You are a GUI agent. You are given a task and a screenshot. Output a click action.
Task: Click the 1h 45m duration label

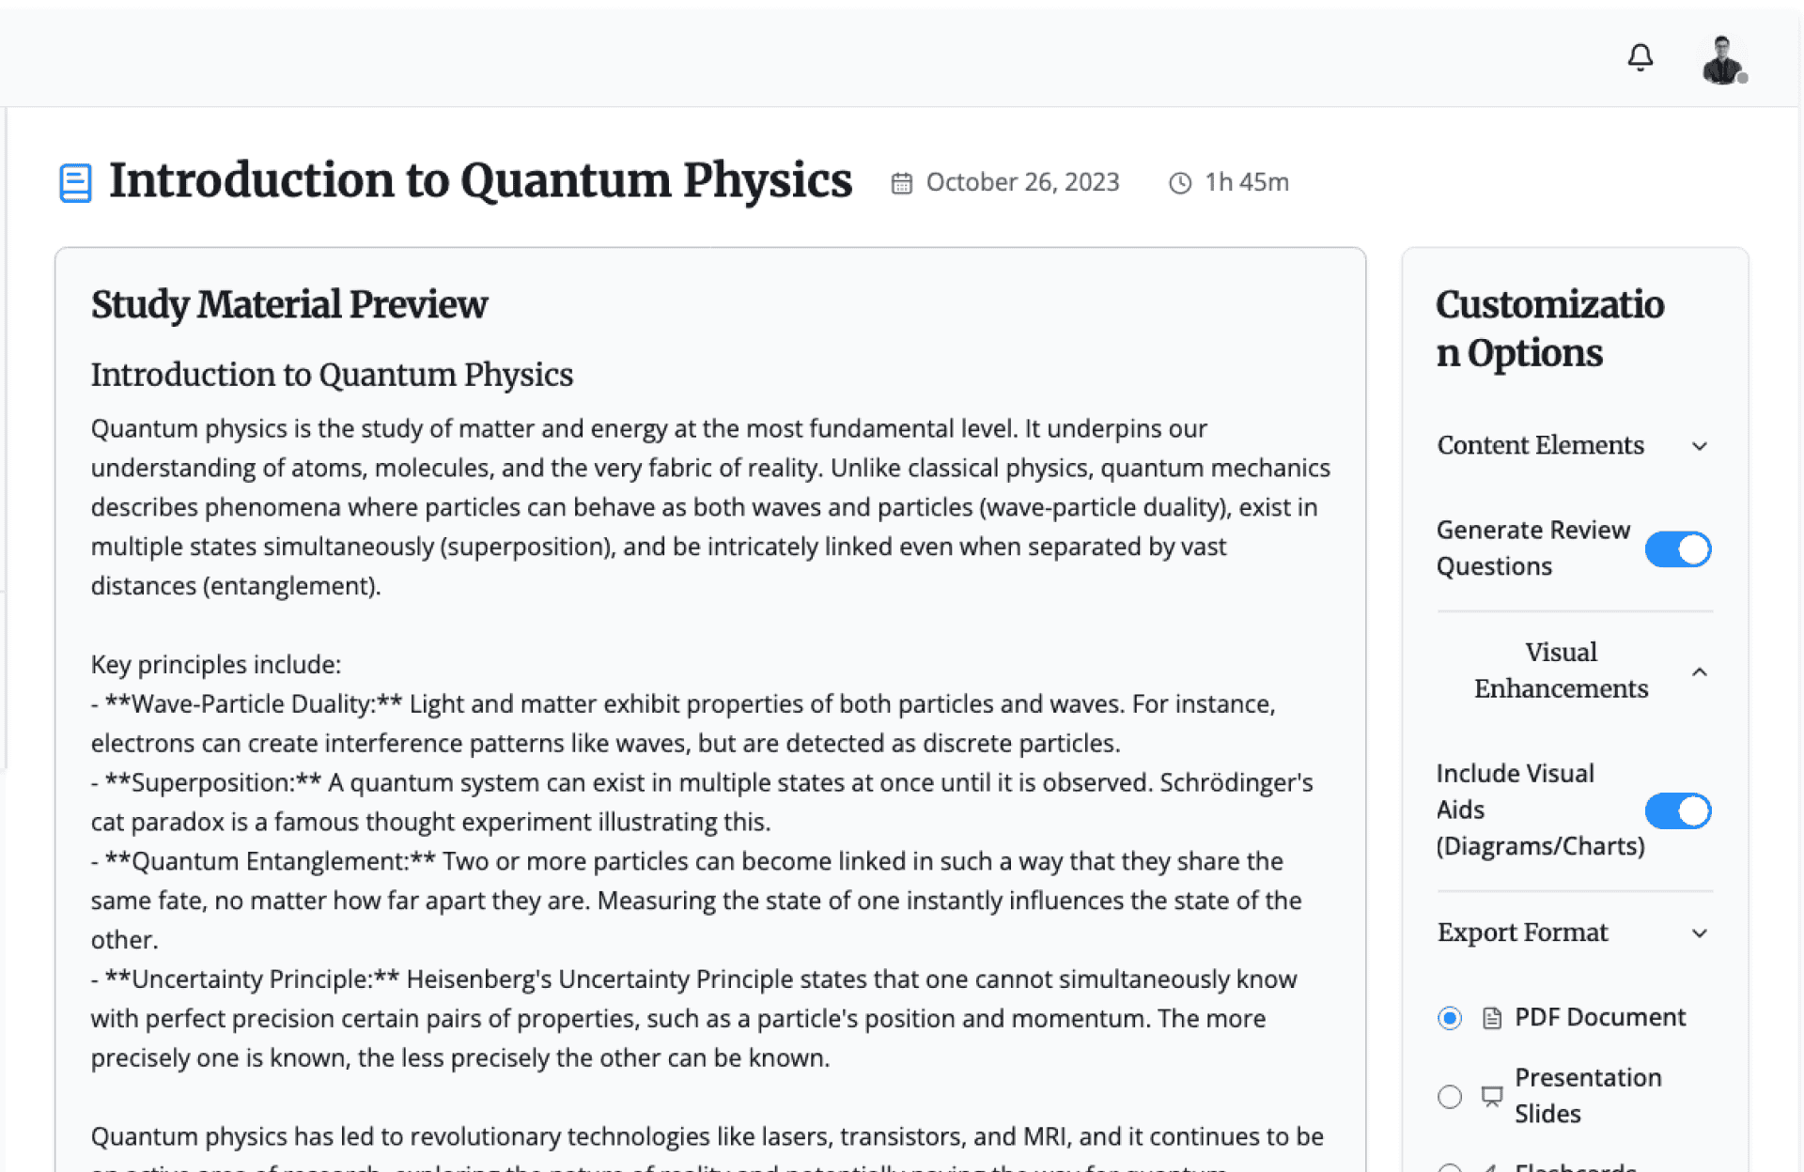coord(1247,182)
